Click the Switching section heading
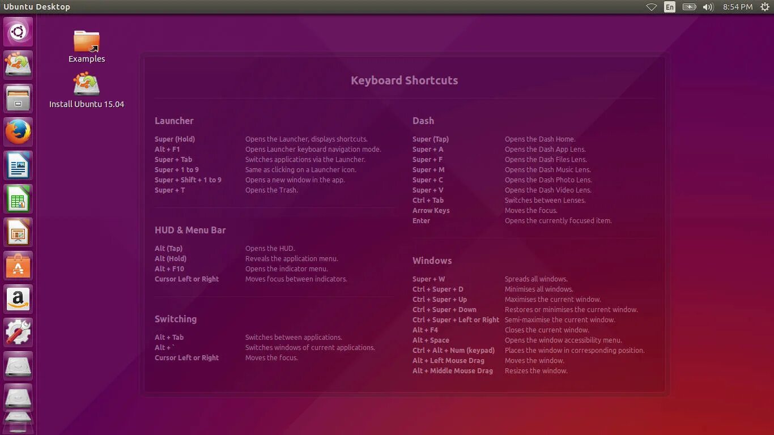The width and height of the screenshot is (774, 435). (x=176, y=319)
